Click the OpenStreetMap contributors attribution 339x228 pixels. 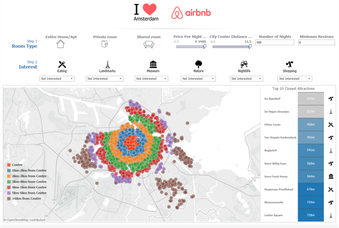point(24,220)
